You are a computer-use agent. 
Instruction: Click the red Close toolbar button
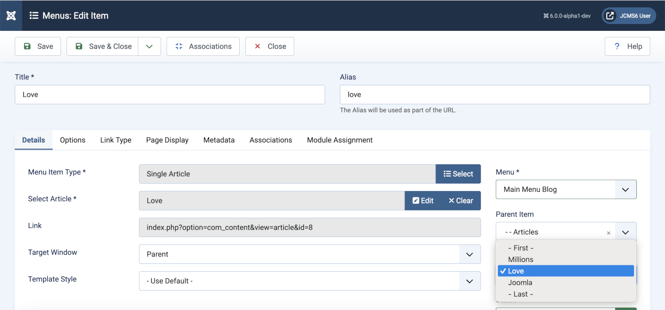click(x=270, y=46)
